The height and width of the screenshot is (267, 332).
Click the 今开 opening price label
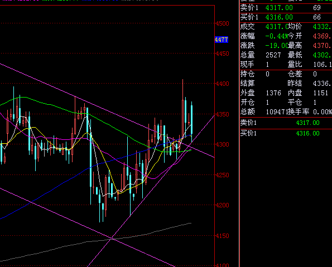click(295, 36)
